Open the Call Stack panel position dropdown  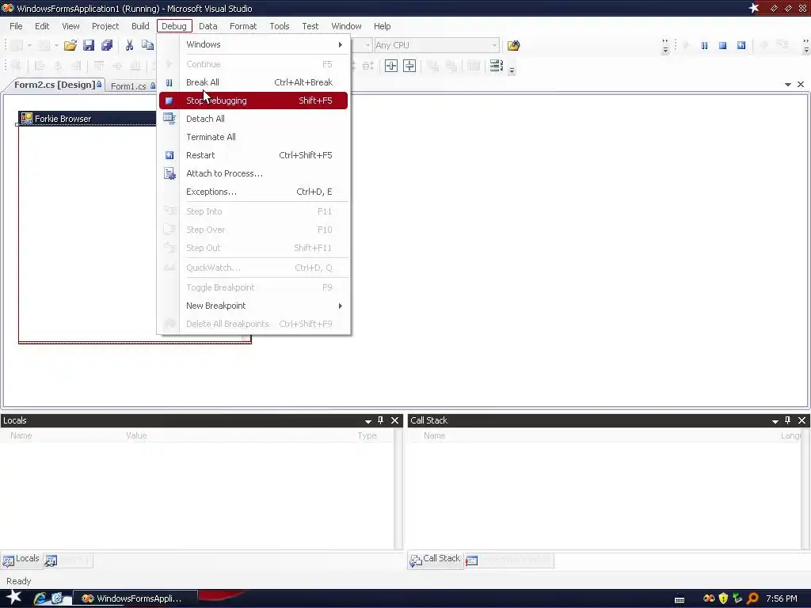pyautogui.click(x=775, y=421)
